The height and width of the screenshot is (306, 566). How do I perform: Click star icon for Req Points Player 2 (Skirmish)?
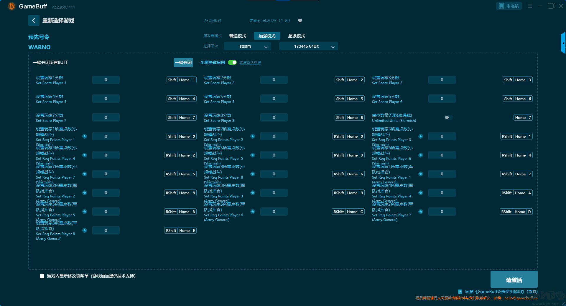point(253,136)
